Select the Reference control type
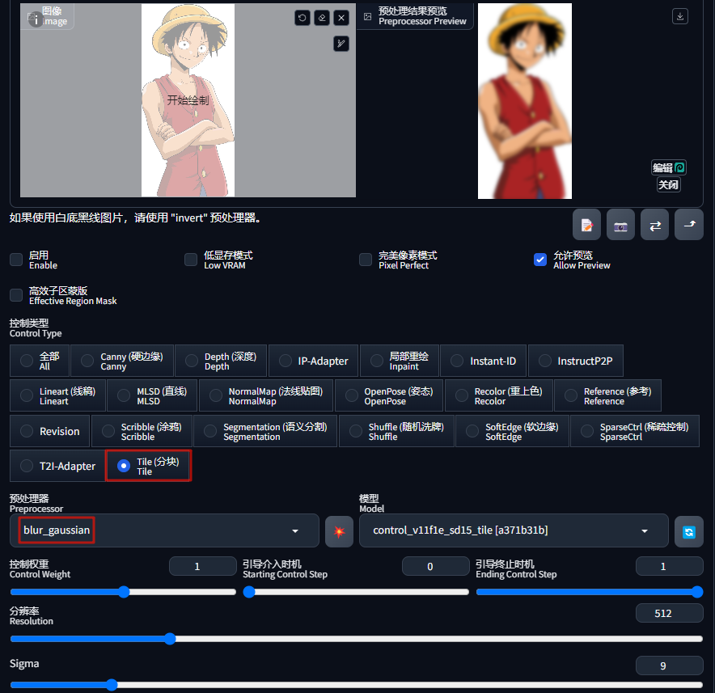 click(x=608, y=395)
